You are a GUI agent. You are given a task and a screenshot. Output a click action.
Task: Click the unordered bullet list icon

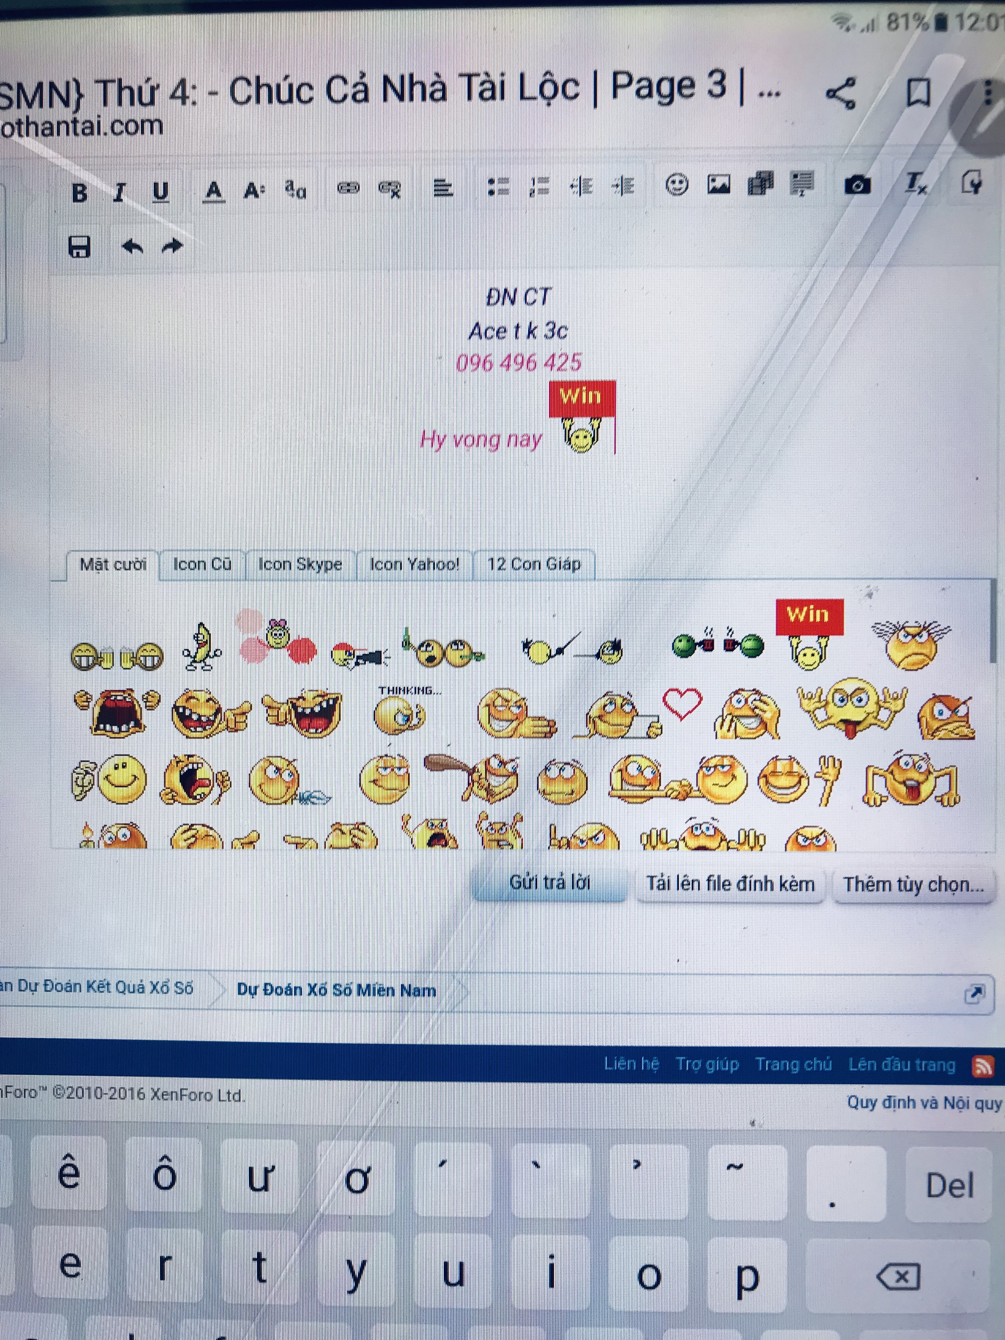click(499, 186)
